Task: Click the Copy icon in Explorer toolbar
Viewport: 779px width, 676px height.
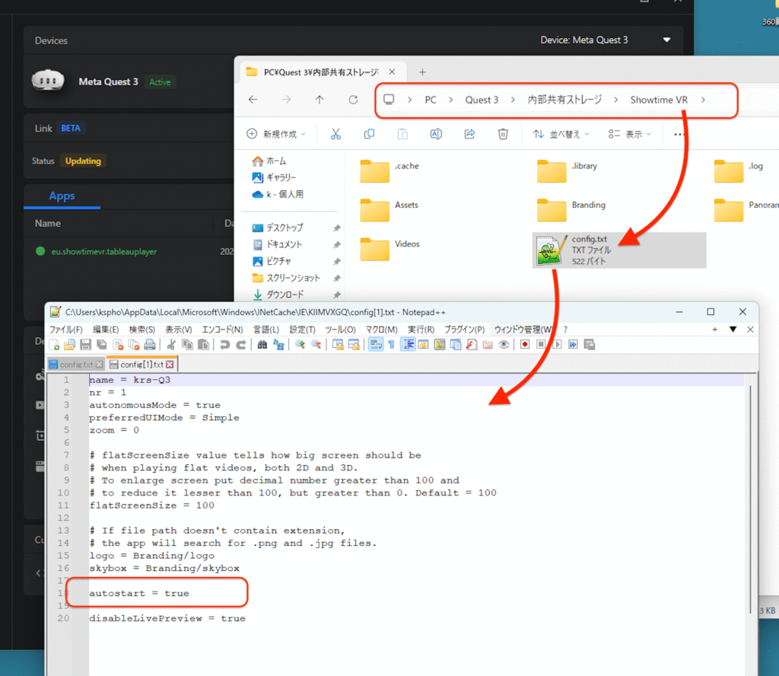Action: [x=369, y=134]
